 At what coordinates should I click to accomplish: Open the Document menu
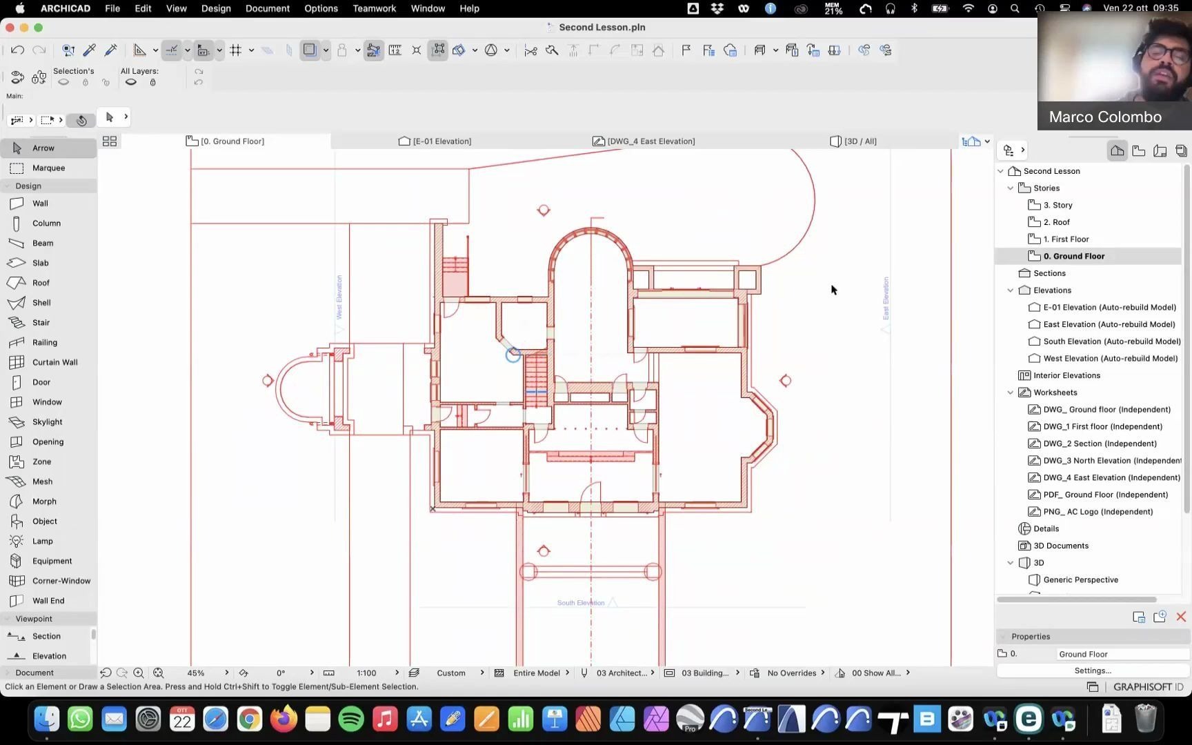pyautogui.click(x=267, y=8)
